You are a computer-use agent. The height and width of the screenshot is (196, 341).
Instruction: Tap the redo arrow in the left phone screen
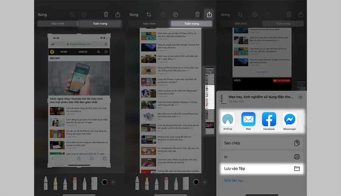coord(84,14)
